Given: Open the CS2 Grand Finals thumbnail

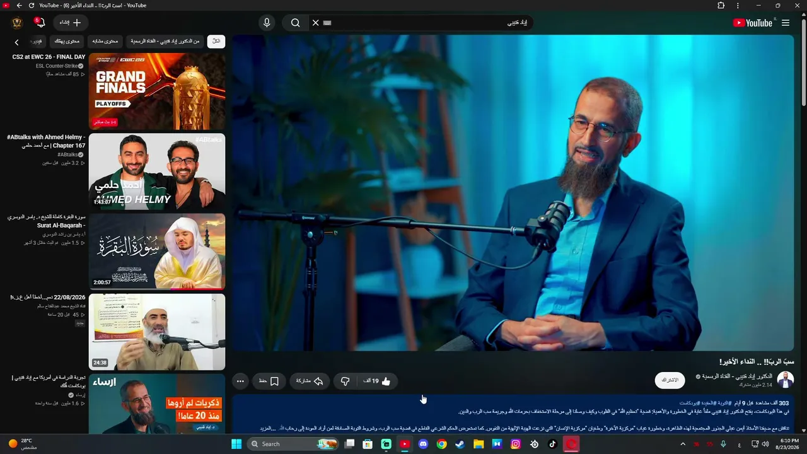Looking at the screenshot, I should 157,91.
